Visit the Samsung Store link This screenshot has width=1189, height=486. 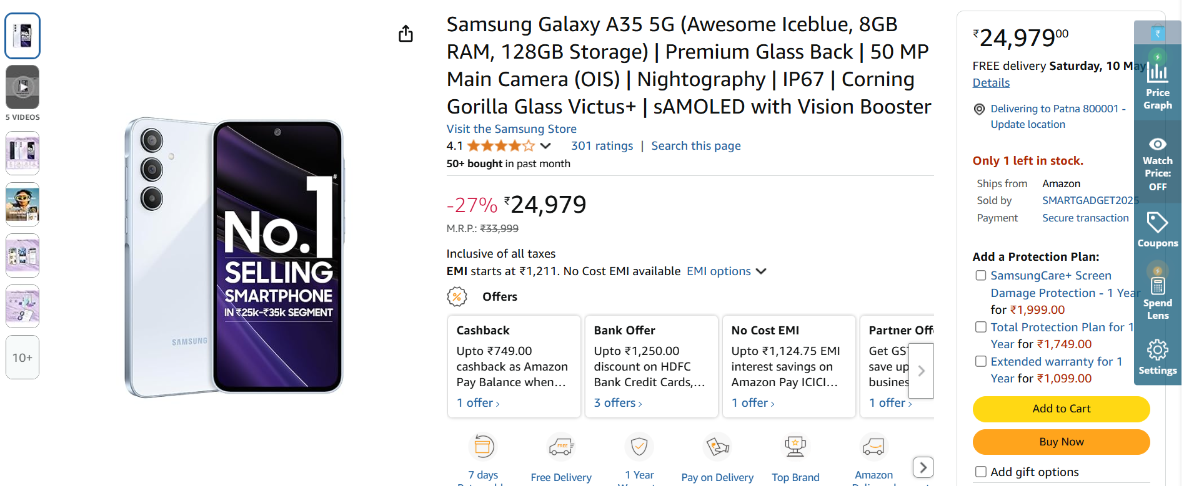tap(511, 129)
